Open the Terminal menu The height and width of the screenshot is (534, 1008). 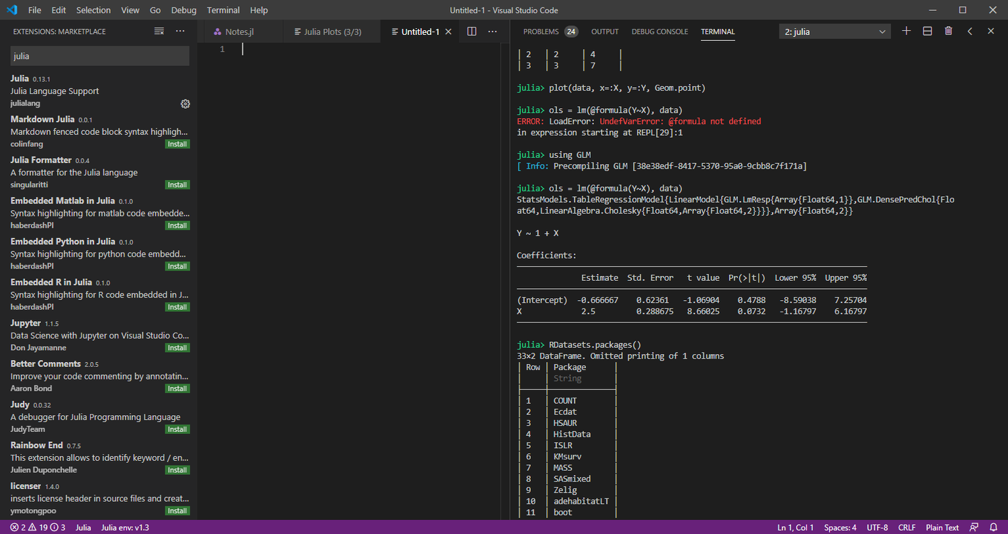tap(223, 10)
